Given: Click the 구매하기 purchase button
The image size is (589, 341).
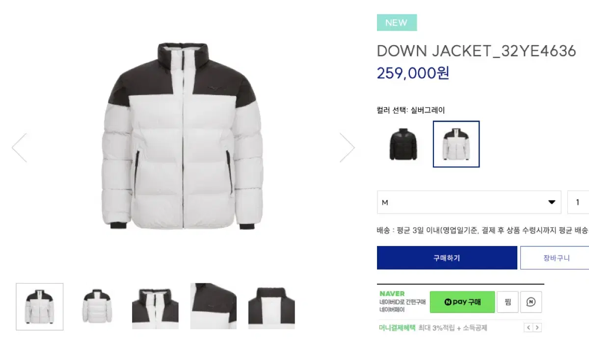Looking at the screenshot, I should pos(447,258).
